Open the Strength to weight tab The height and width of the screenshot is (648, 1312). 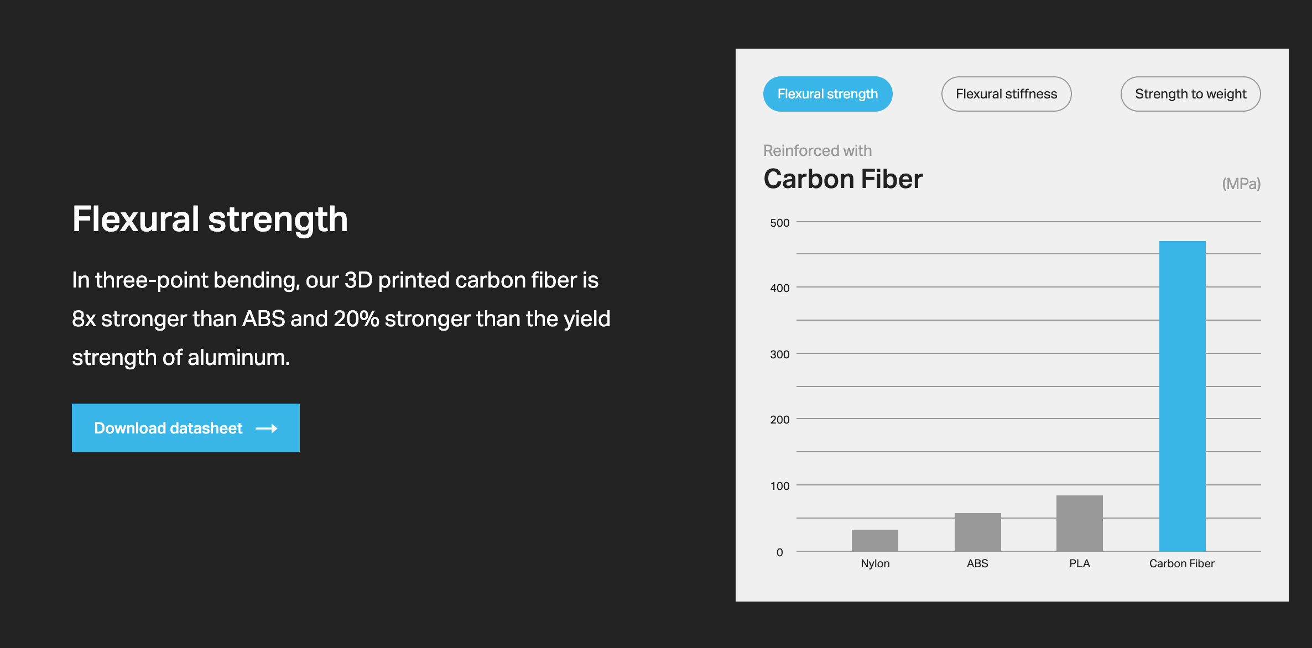coord(1190,94)
